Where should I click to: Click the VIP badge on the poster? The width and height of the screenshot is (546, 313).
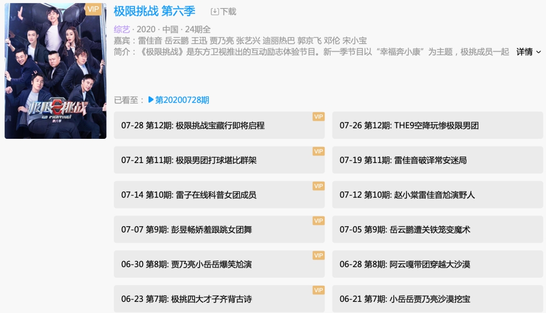(x=94, y=10)
